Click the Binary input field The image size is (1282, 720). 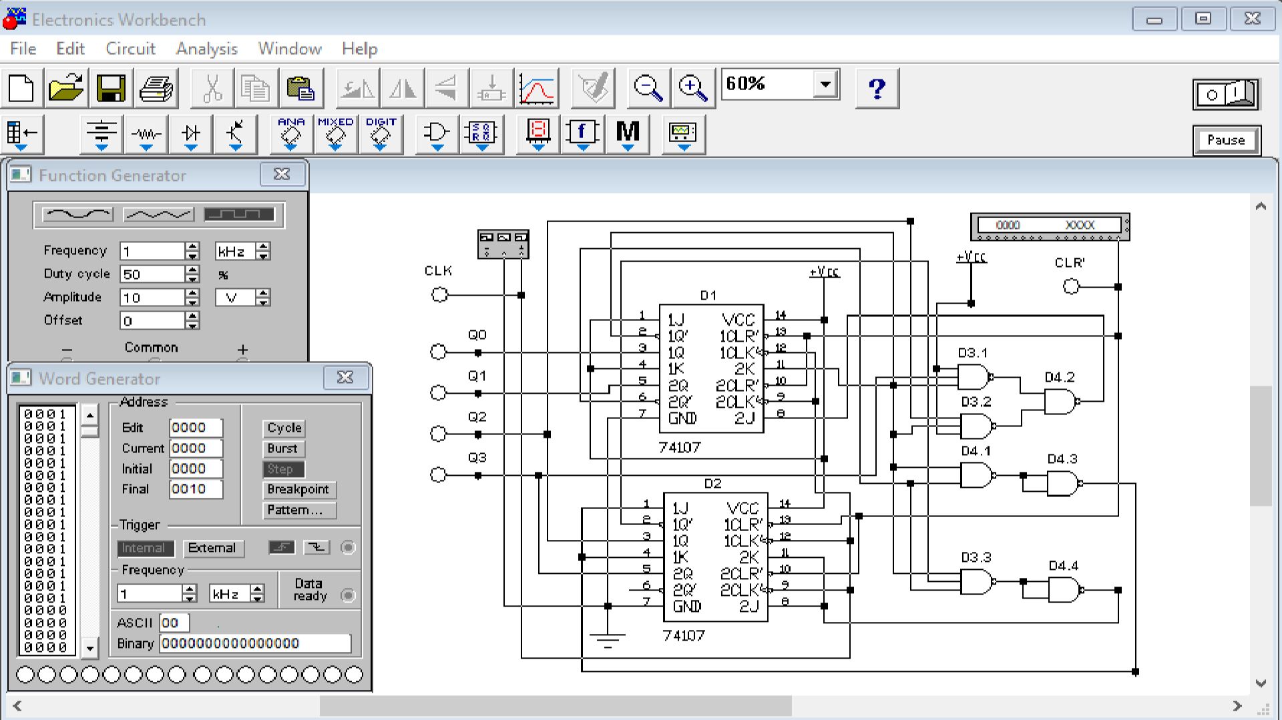255,643
